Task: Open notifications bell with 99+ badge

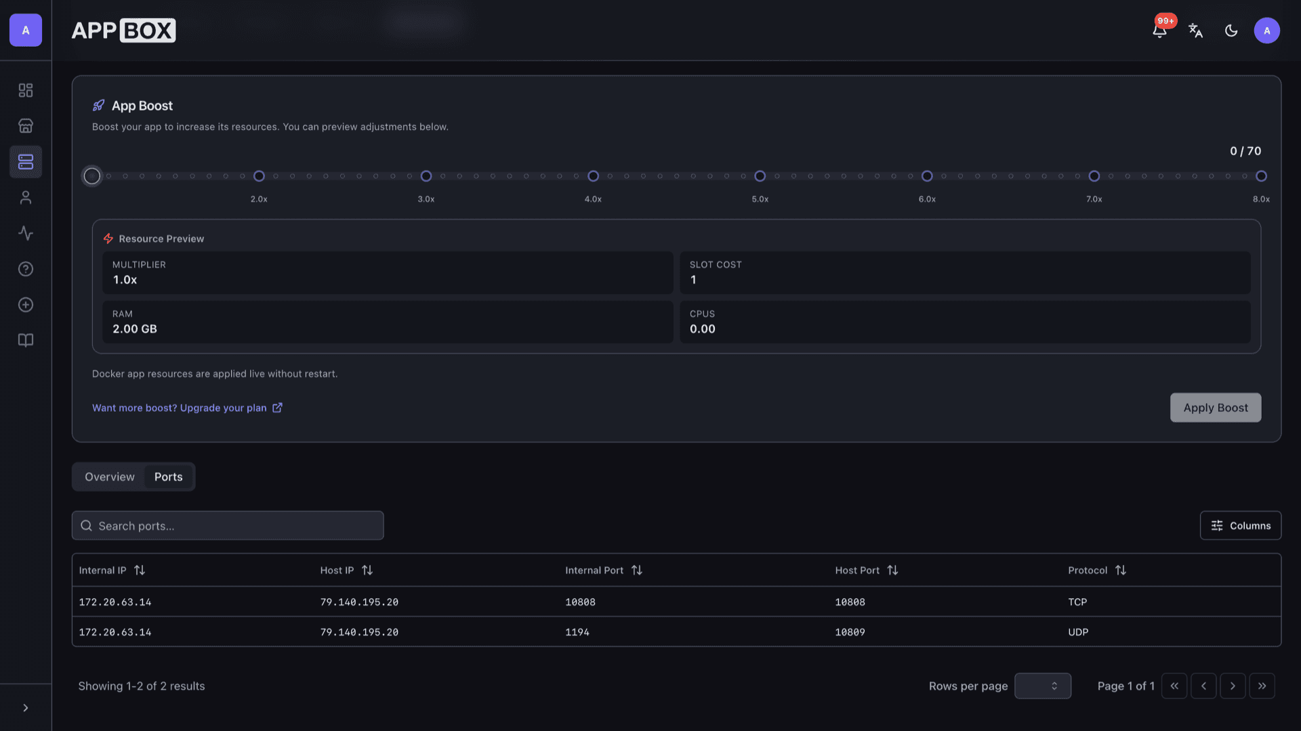Action: tap(1160, 30)
